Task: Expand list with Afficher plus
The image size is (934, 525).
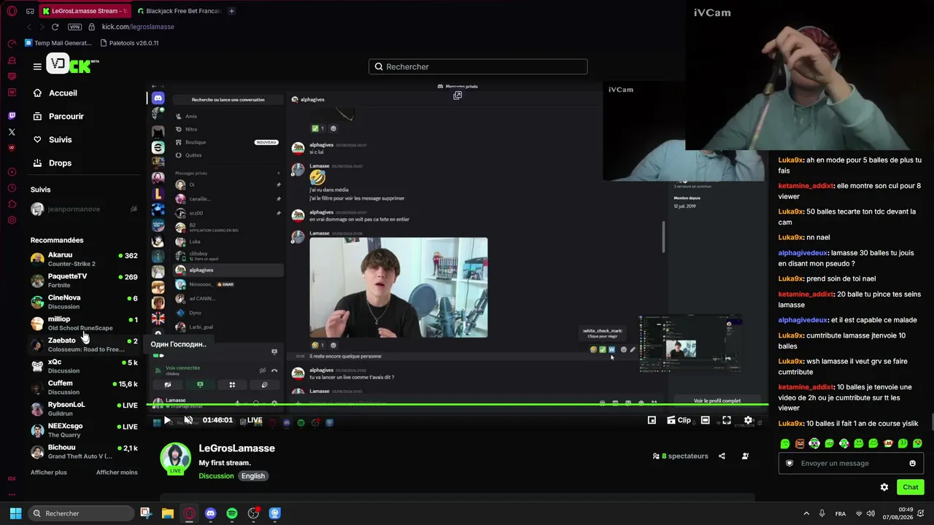Action: coord(49,472)
